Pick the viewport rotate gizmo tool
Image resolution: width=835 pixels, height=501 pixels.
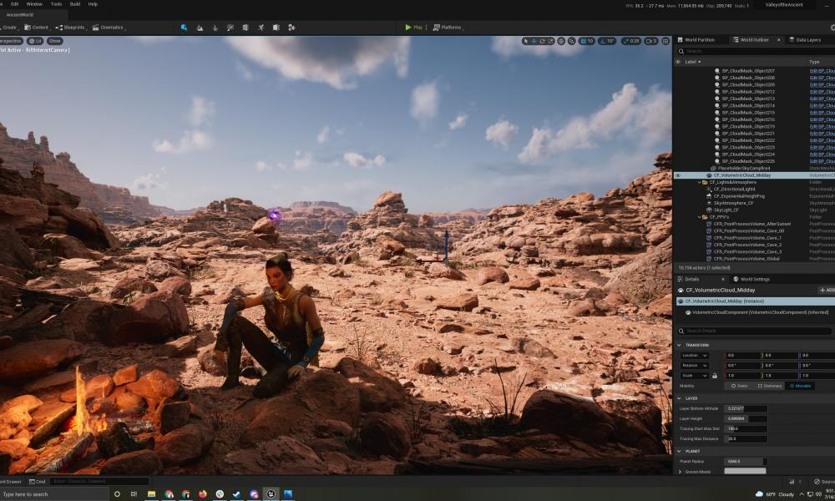pyautogui.click(x=542, y=41)
